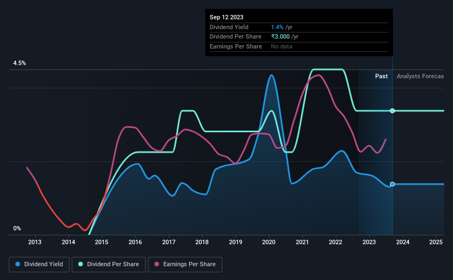Toggle the Earnings Per Share legend button

[x=185, y=265]
